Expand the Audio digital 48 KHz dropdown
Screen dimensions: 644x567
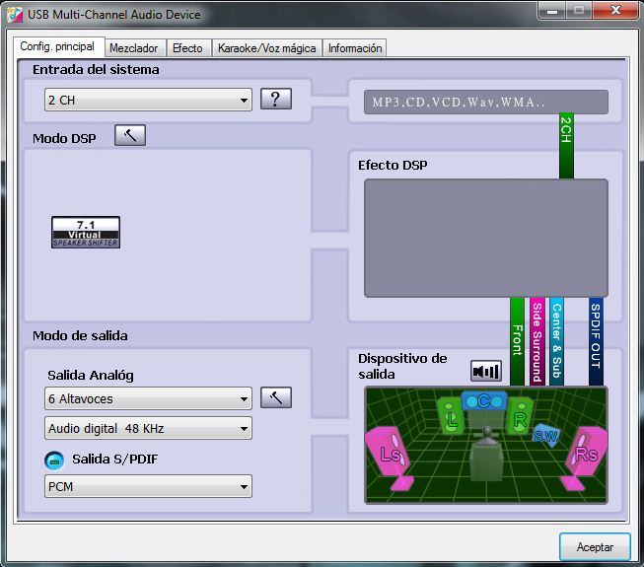(148, 428)
